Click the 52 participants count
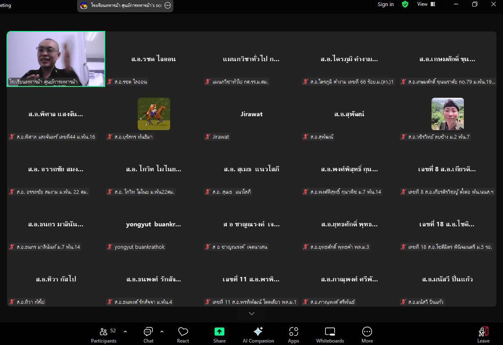This screenshot has width=503, height=345. point(113,331)
